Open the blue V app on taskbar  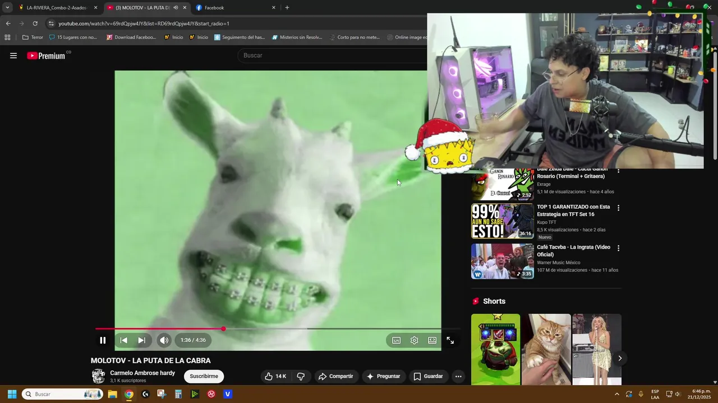(x=228, y=394)
